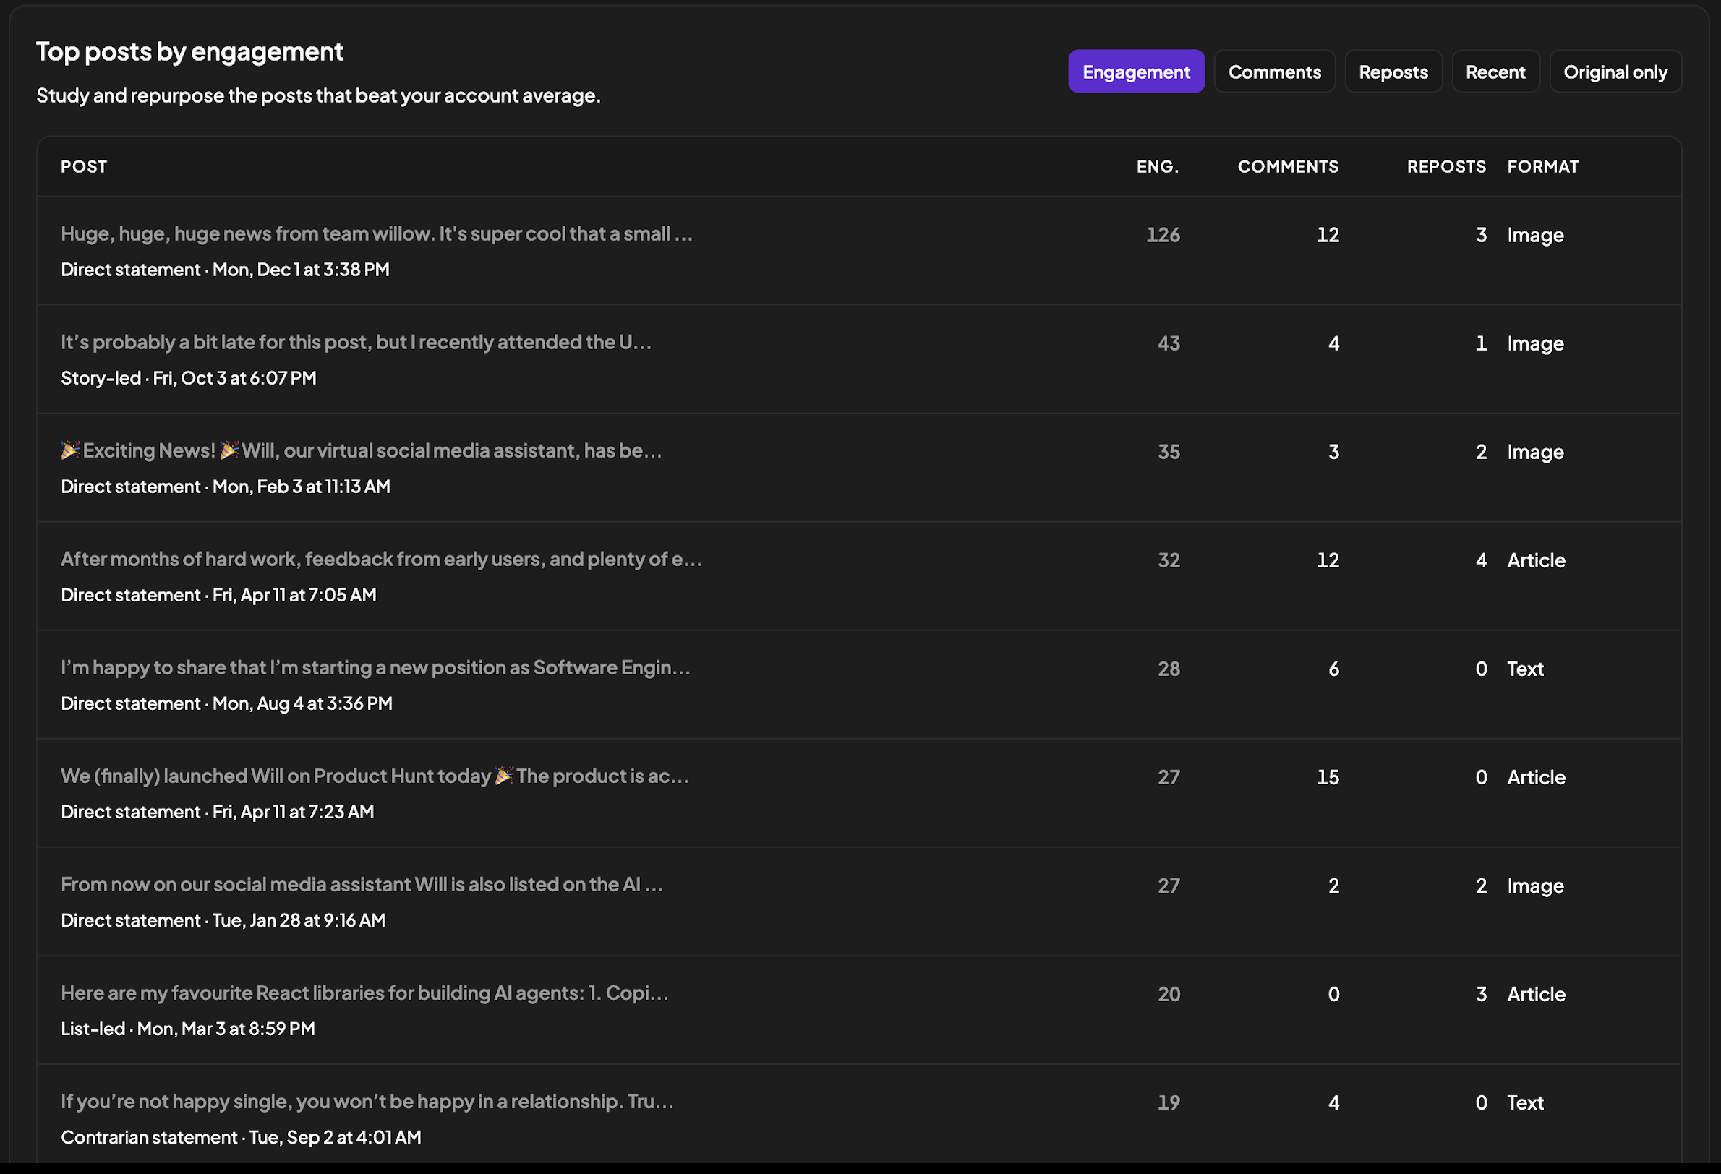The height and width of the screenshot is (1174, 1721).
Task: Click 'List-led · Mon, Mar 3 at 8:59 PM'
Action: (188, 1029)
